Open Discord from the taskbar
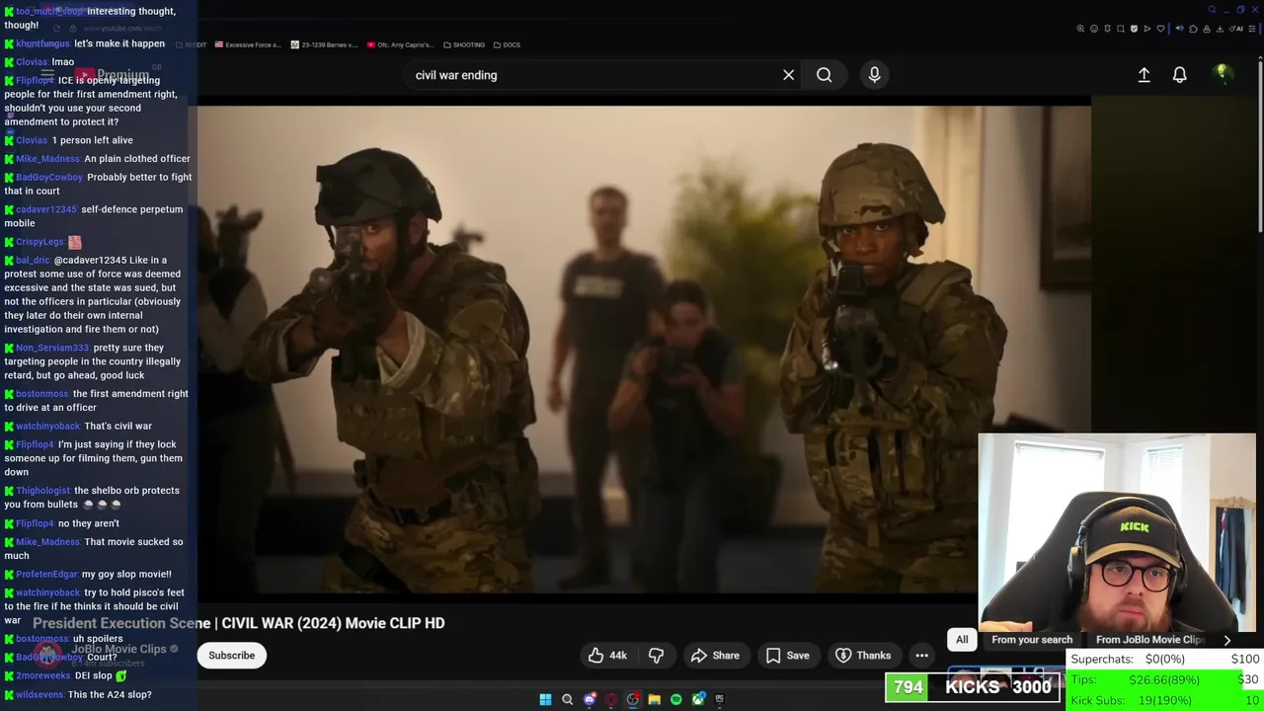1264x711 pixels. click(590, 699)
